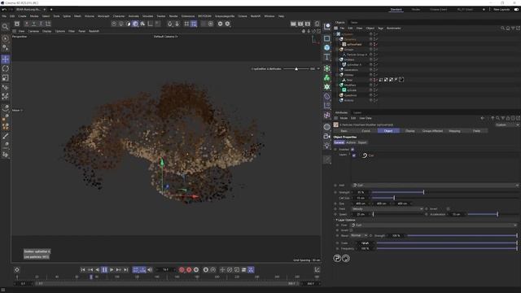
Task: Toggle the Invert checkbox next to Field
Action: (x=448, y=209)
